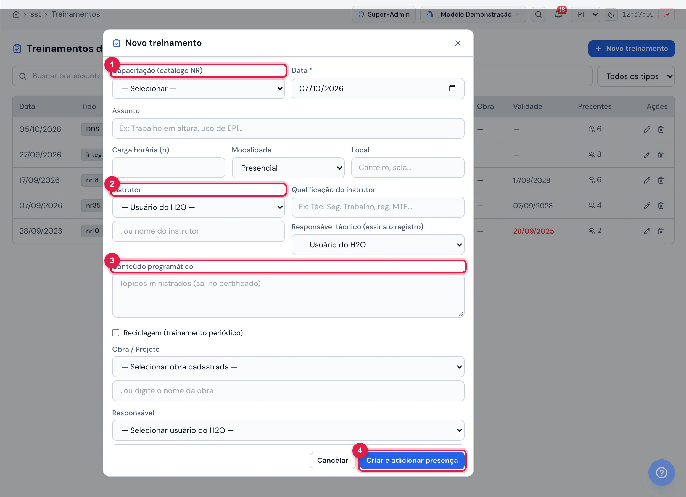Click the Cancelar button
686x497 pixels.
pos(333,460)
